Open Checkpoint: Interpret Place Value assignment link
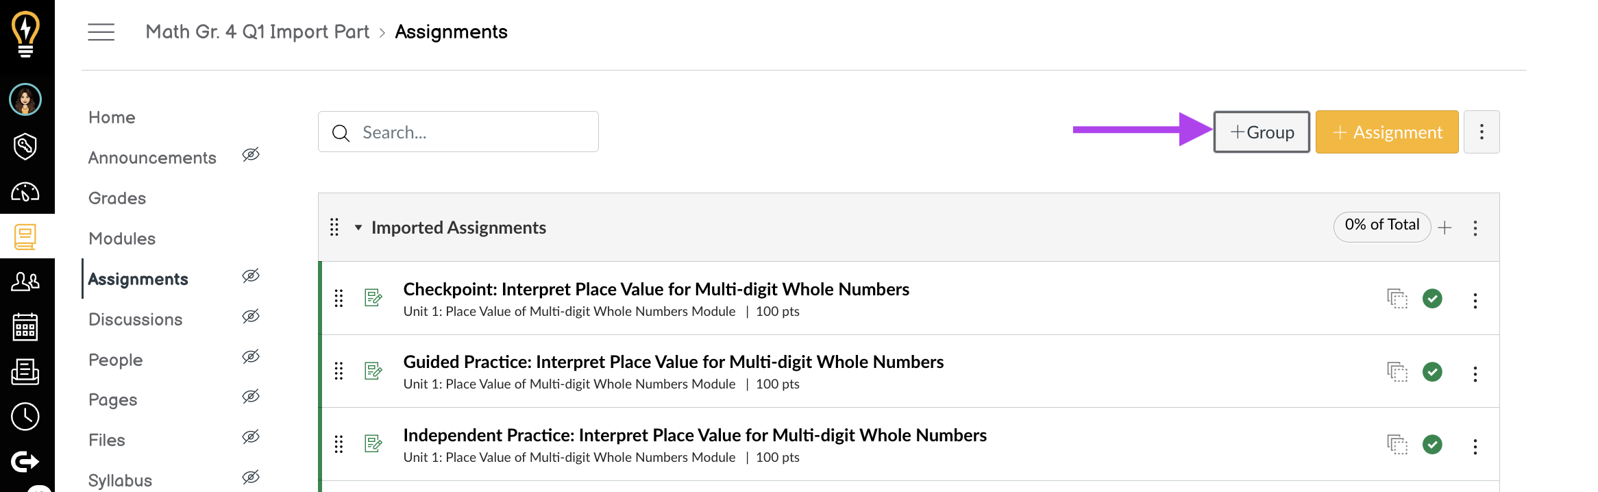The image size is (1598, 492). 656,289
